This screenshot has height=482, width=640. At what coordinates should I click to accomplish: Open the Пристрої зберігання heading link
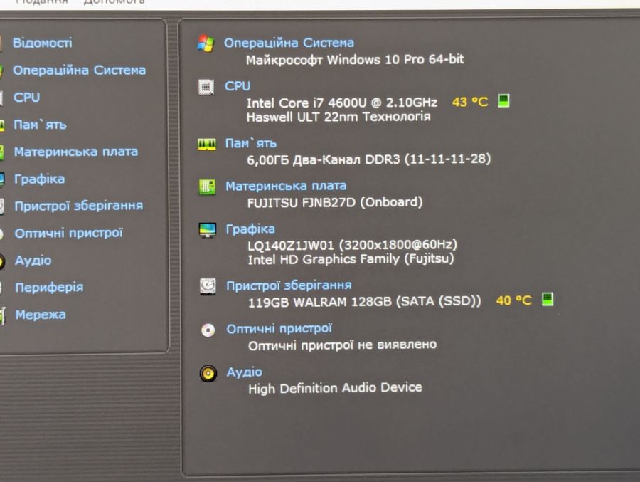tap(289, 285)
